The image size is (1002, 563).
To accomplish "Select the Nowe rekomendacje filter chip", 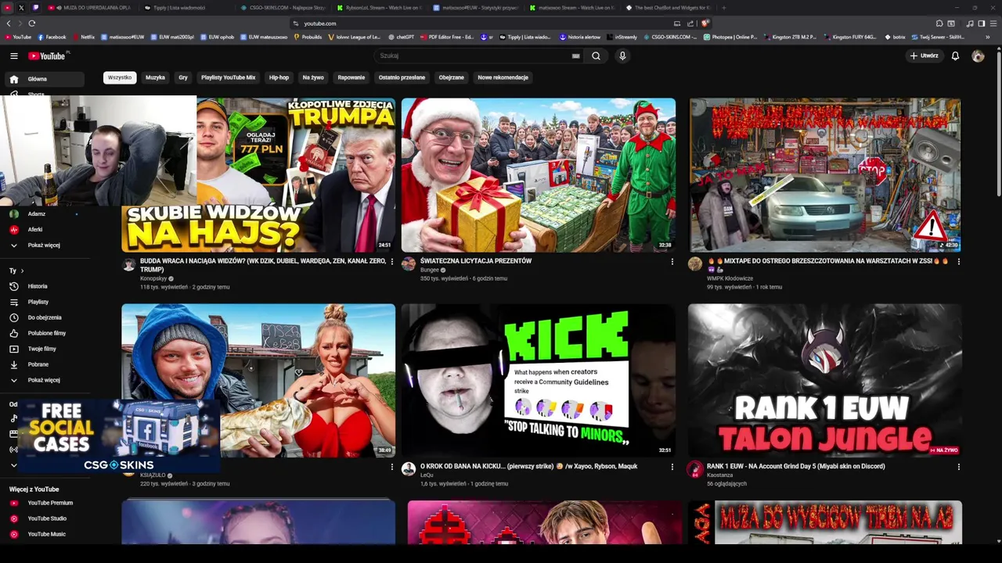I will click(503, 77).
